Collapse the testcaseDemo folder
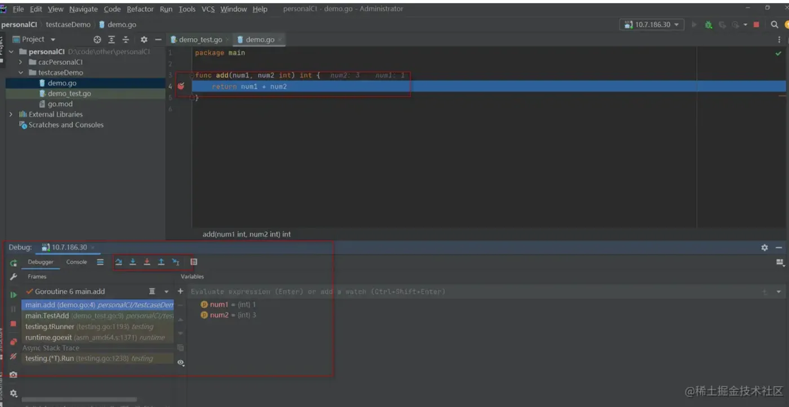789x407 pixels. point(20,73)
